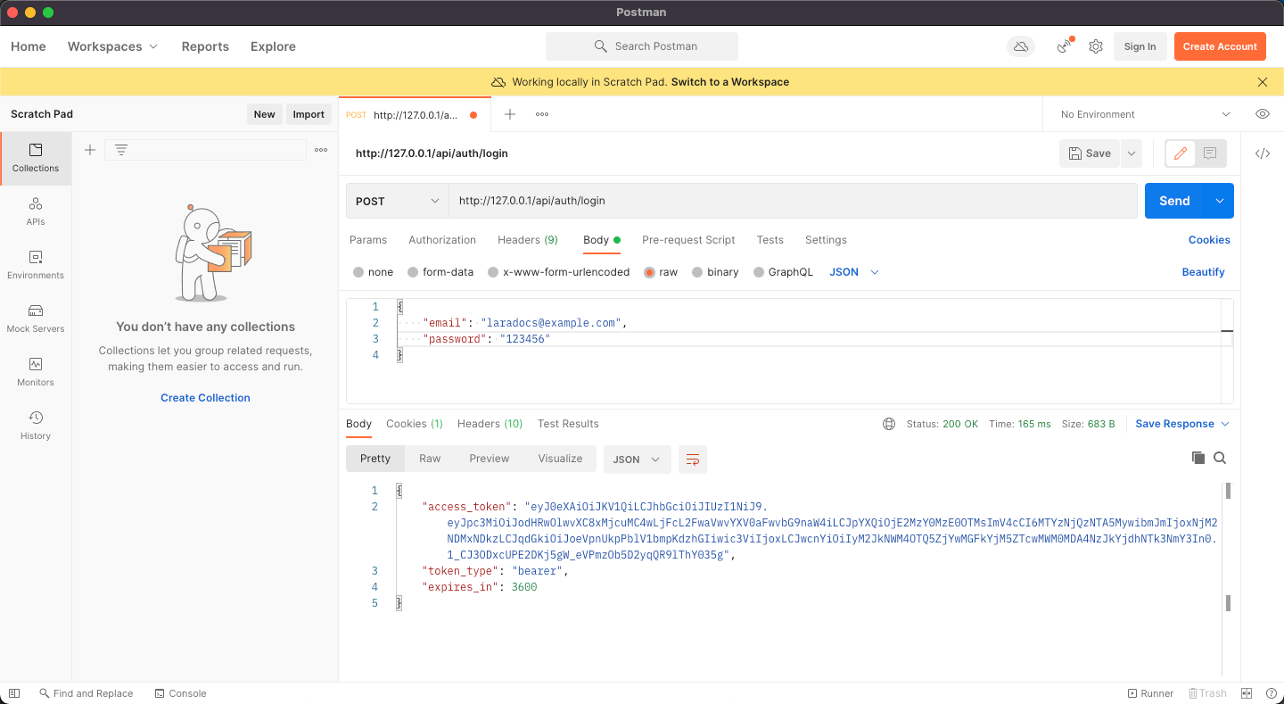Switch to the Authorization tab
1284x704 pixels.
[x=442, y=240]
